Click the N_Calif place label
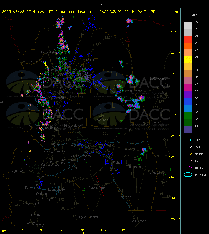Image resolution: width=209 pixels, height=234 pixels. click(89, 60)
